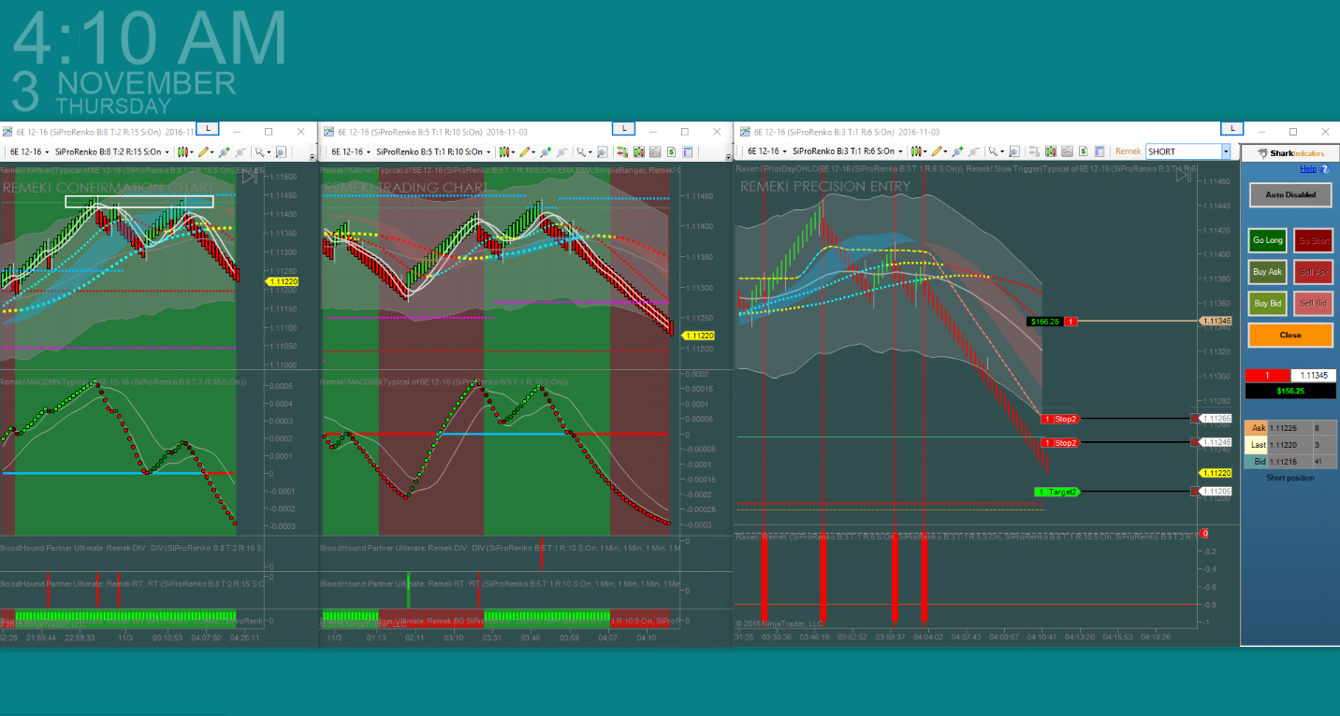Click the Buy Bid button
The width and height of the screenshot is (1340, 716).
1267,304
